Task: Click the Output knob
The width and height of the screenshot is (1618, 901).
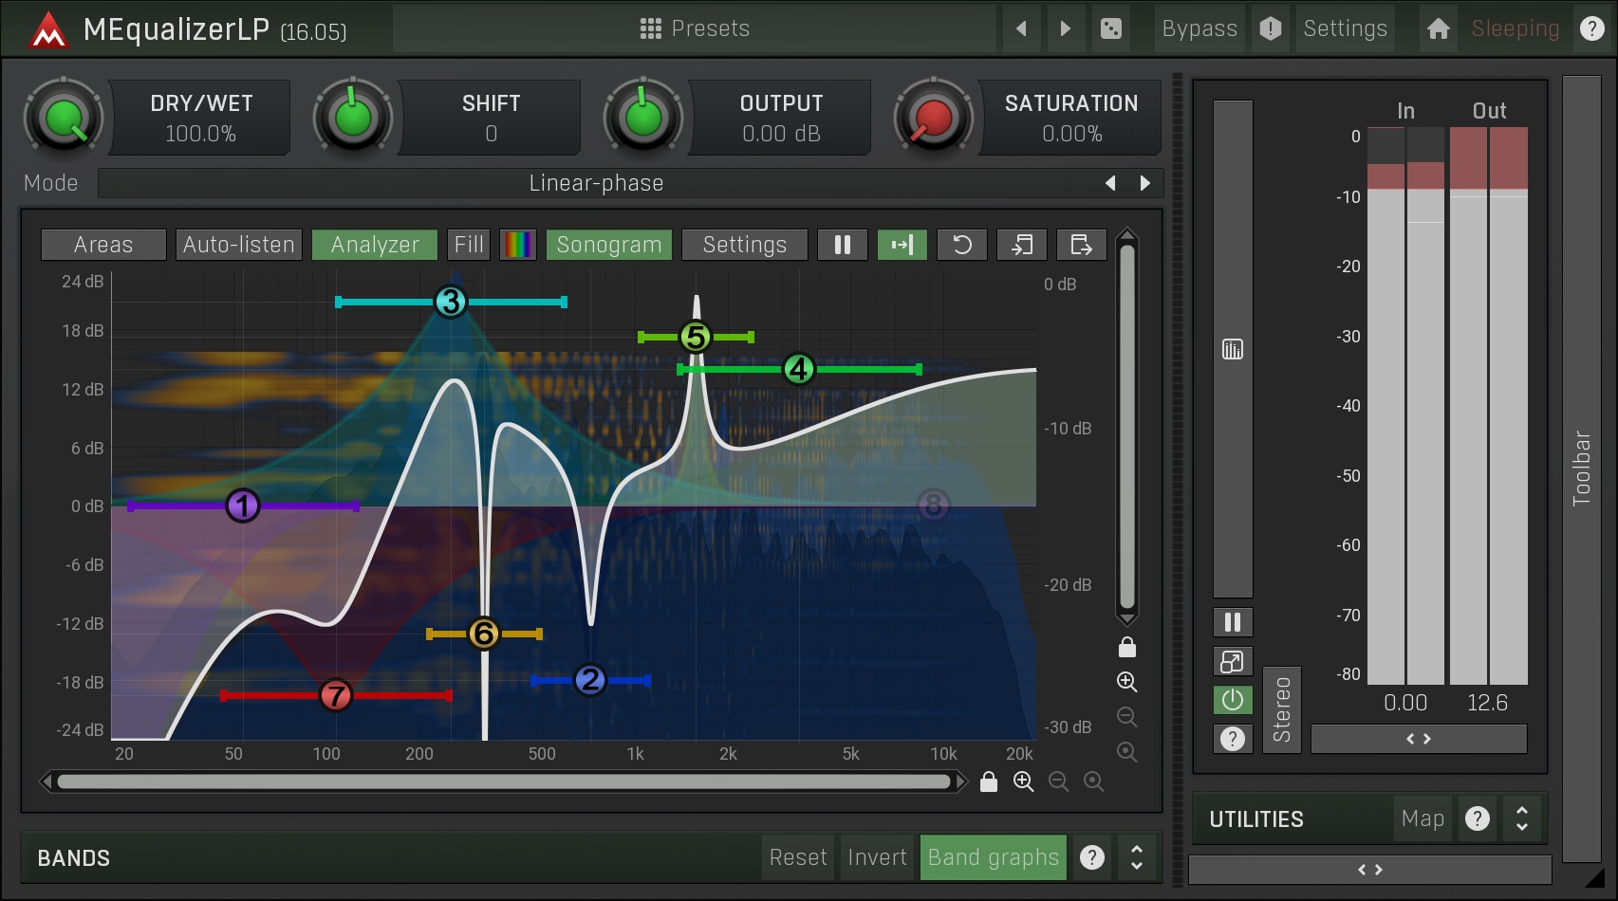Action: click(x=643, y=118)
